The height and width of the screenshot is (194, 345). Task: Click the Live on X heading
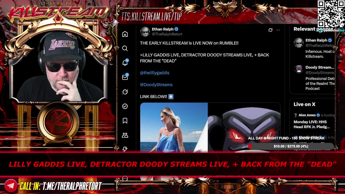[304, 104]
